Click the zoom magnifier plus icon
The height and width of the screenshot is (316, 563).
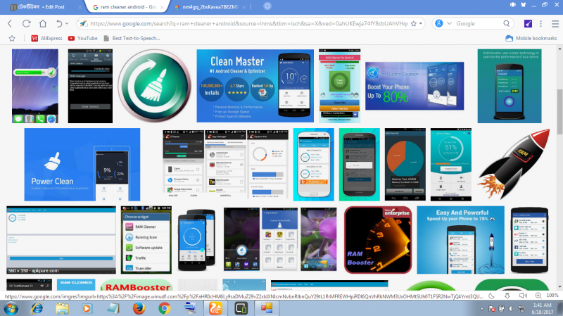pos(538,296)
